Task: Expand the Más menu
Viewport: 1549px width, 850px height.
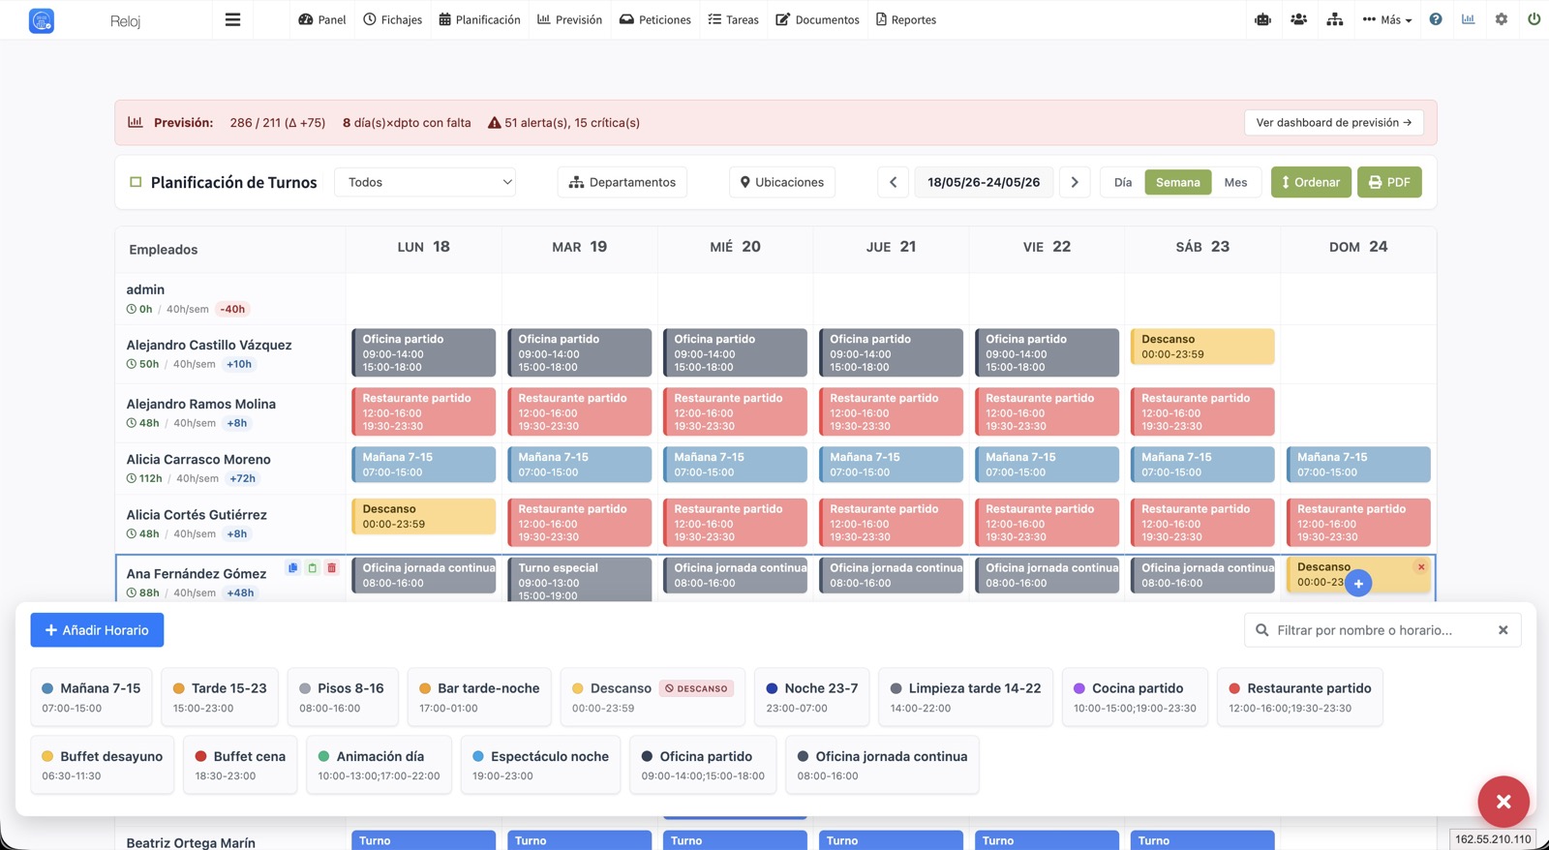Action: tap(1387, 19)
